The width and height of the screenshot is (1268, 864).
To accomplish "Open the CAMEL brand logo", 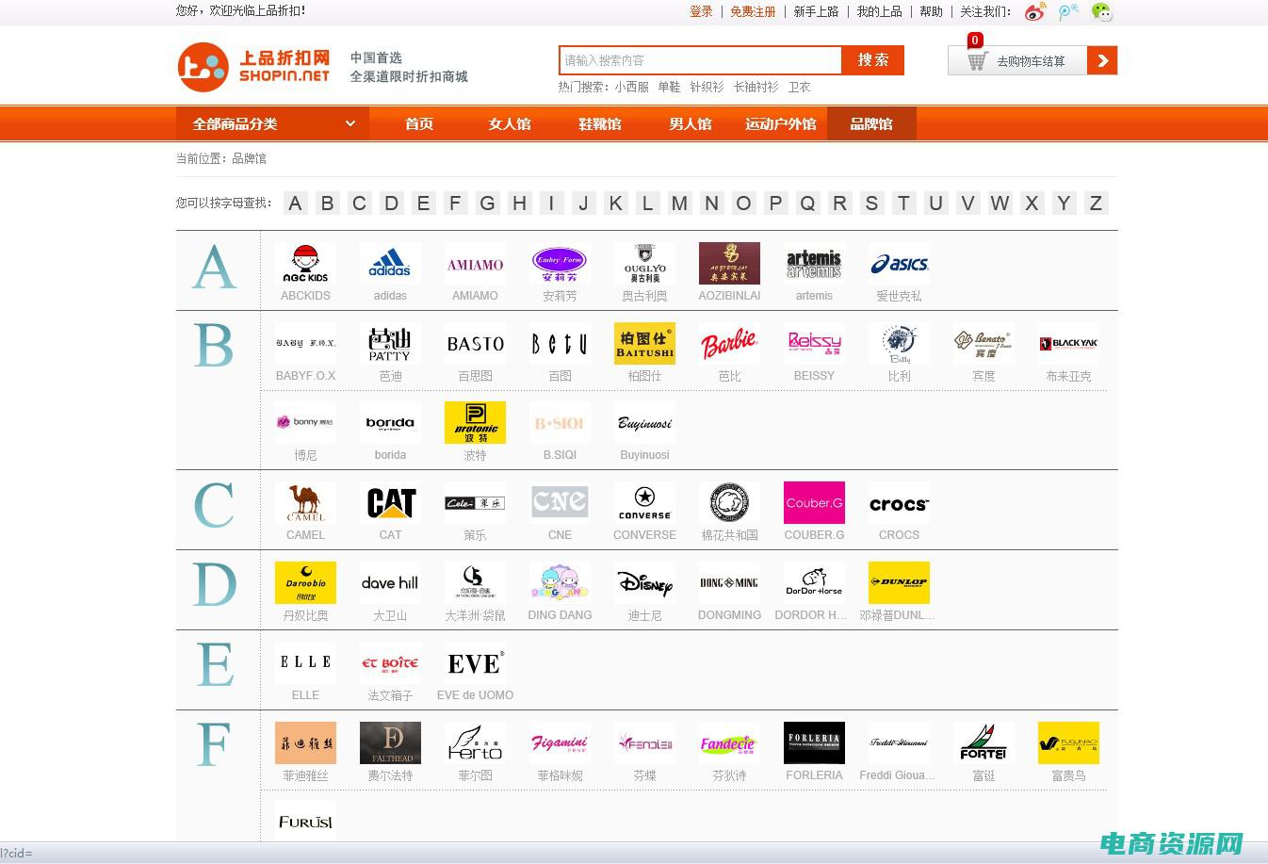I will pos(305,503).
